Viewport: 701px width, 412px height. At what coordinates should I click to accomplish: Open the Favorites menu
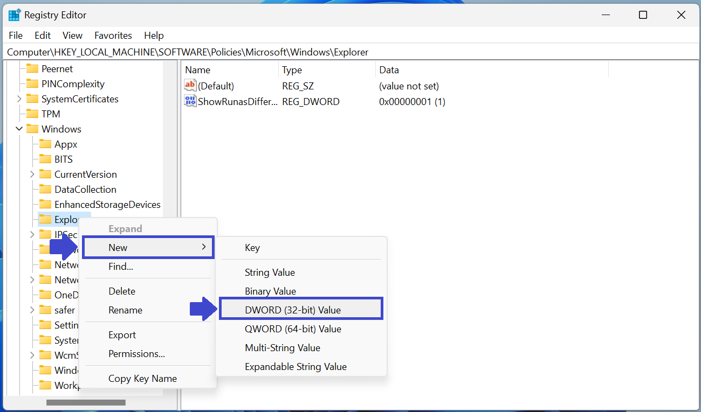click(113, 36)
